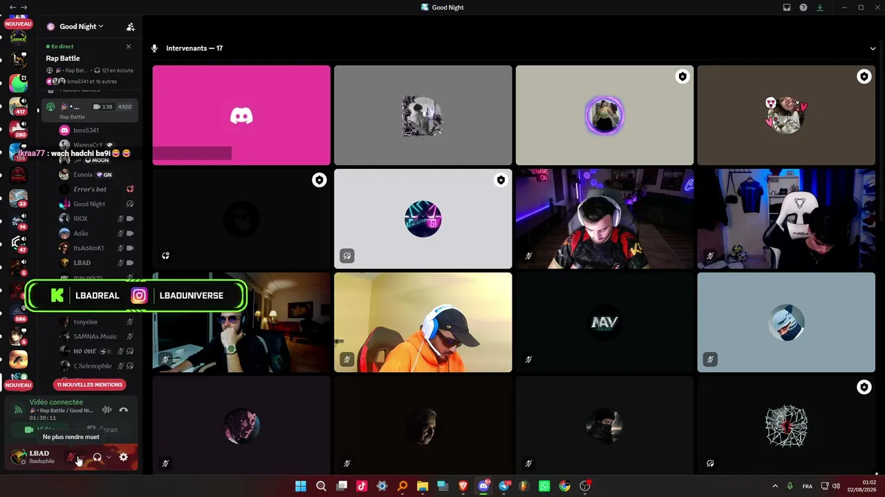Open user settings gear
885x497 pixels.
tap(123, 457)
